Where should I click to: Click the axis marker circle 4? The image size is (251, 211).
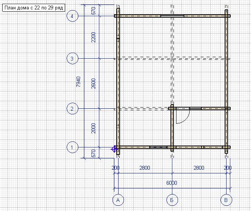coord(72,16)
